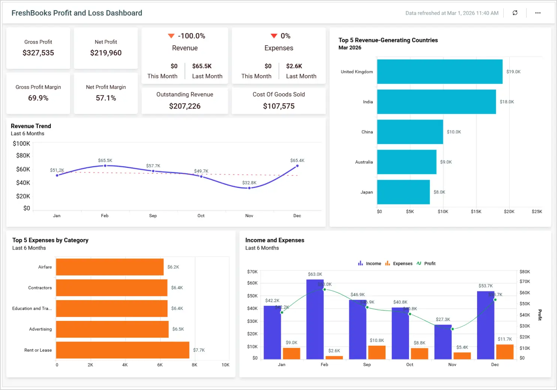Select the Jan $42.2K income bar

click(272, 333)
